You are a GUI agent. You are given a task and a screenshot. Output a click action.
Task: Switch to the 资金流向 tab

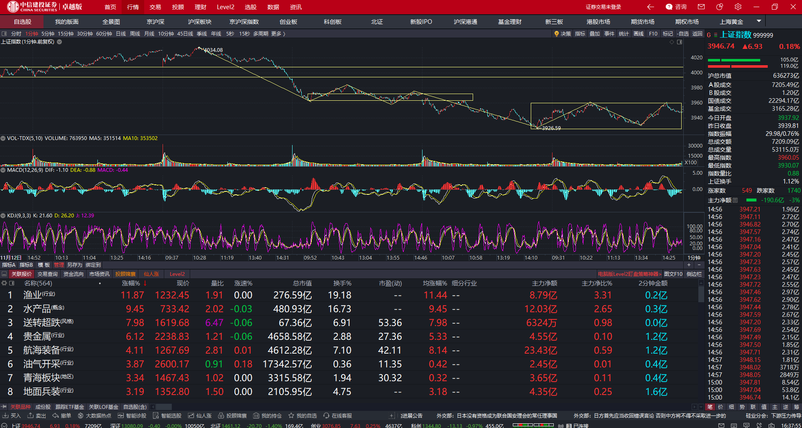74,274
